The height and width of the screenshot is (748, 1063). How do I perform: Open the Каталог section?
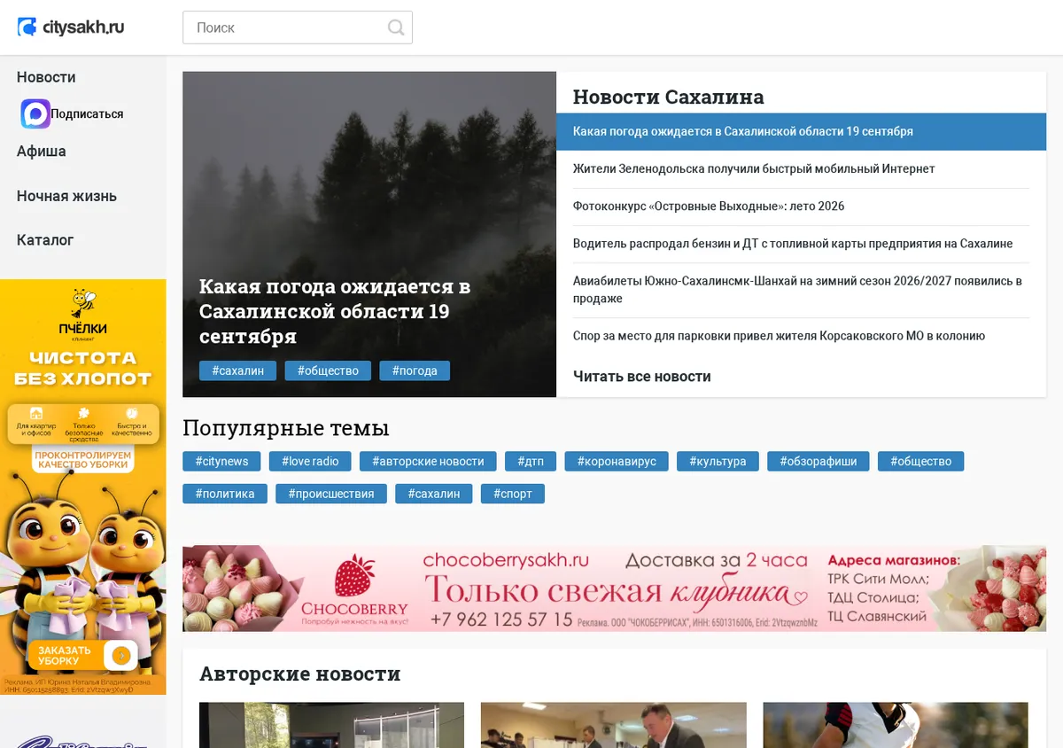tap(45, 239)
